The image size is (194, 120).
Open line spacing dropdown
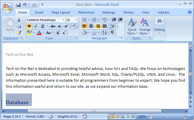pyautogui.click(x=113, y=26)
